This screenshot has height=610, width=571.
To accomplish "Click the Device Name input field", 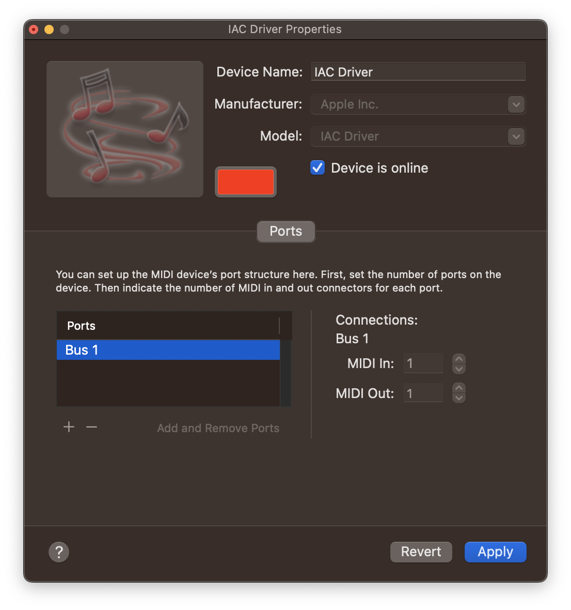I will coord(418,72).
